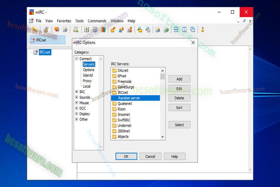Open the Tools menu

click(79, 21)
